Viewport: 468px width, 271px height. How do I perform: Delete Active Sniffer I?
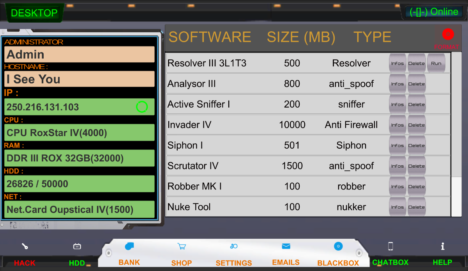click(417, 105)
